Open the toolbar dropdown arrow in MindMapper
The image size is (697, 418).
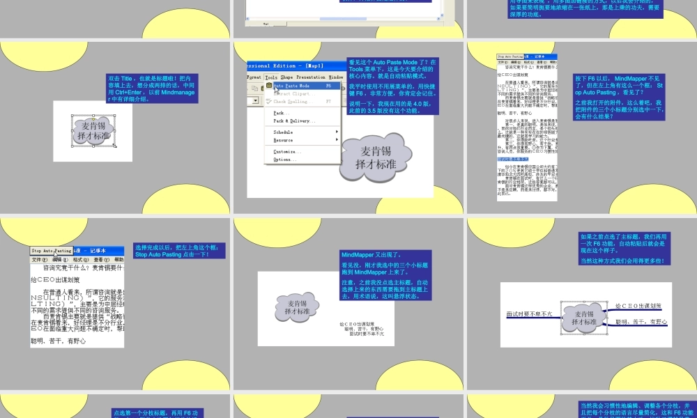click(255, 100)
